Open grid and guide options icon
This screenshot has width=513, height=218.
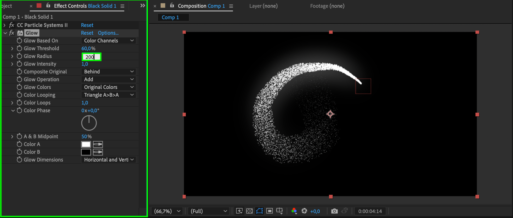point(279,211)
